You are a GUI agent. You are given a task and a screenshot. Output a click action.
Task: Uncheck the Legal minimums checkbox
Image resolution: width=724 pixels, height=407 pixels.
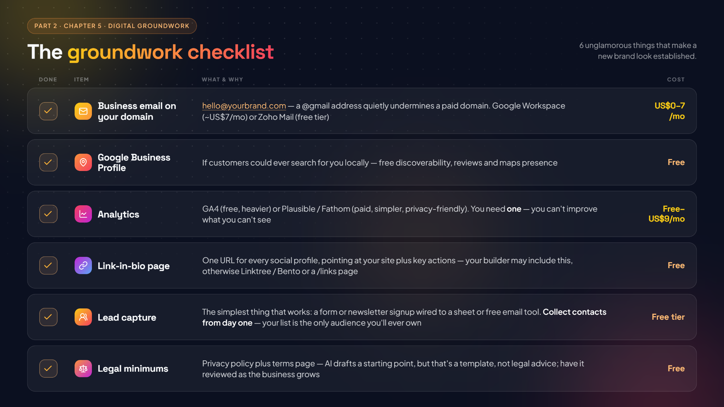[48, 369]
